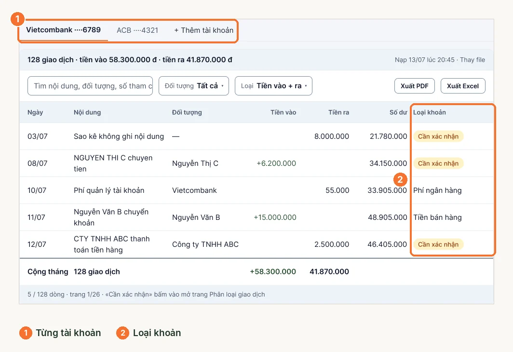
Task: Select the Số dư column header
Action: [398, 112]
